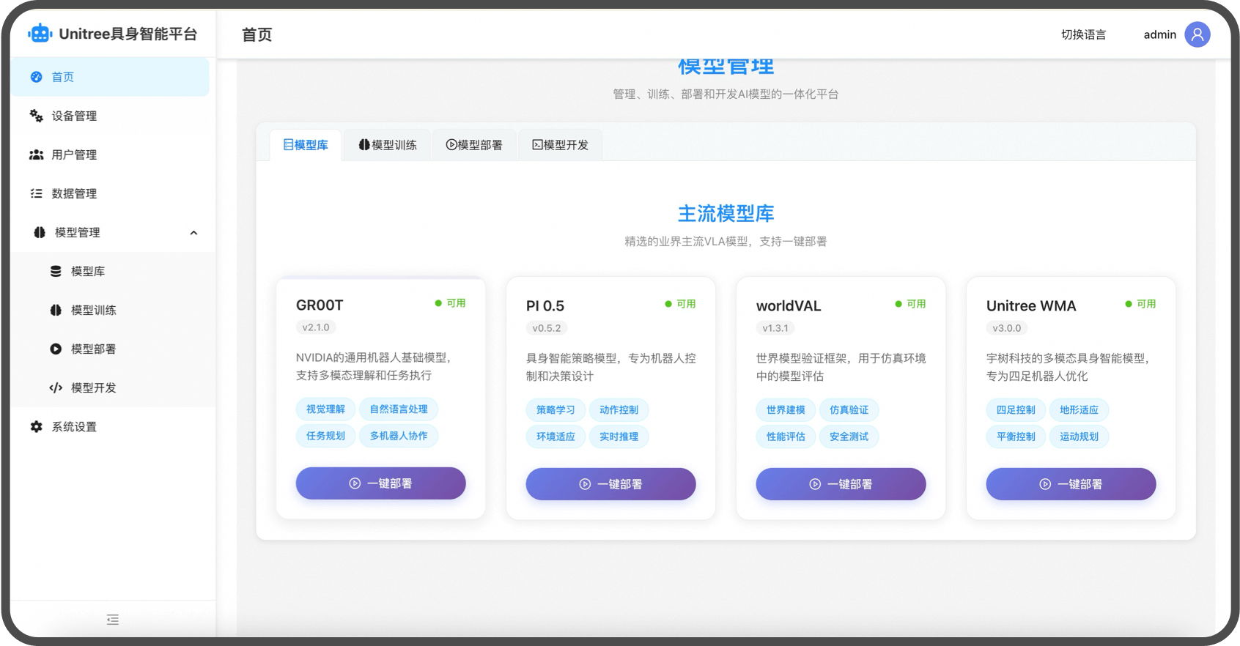Go to 首页 in the sidebar
The image size is (1240, 646).
(x=63, y=77)
